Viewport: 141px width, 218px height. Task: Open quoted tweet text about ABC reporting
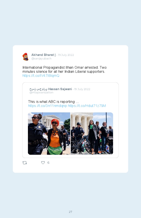coord(53,102)
